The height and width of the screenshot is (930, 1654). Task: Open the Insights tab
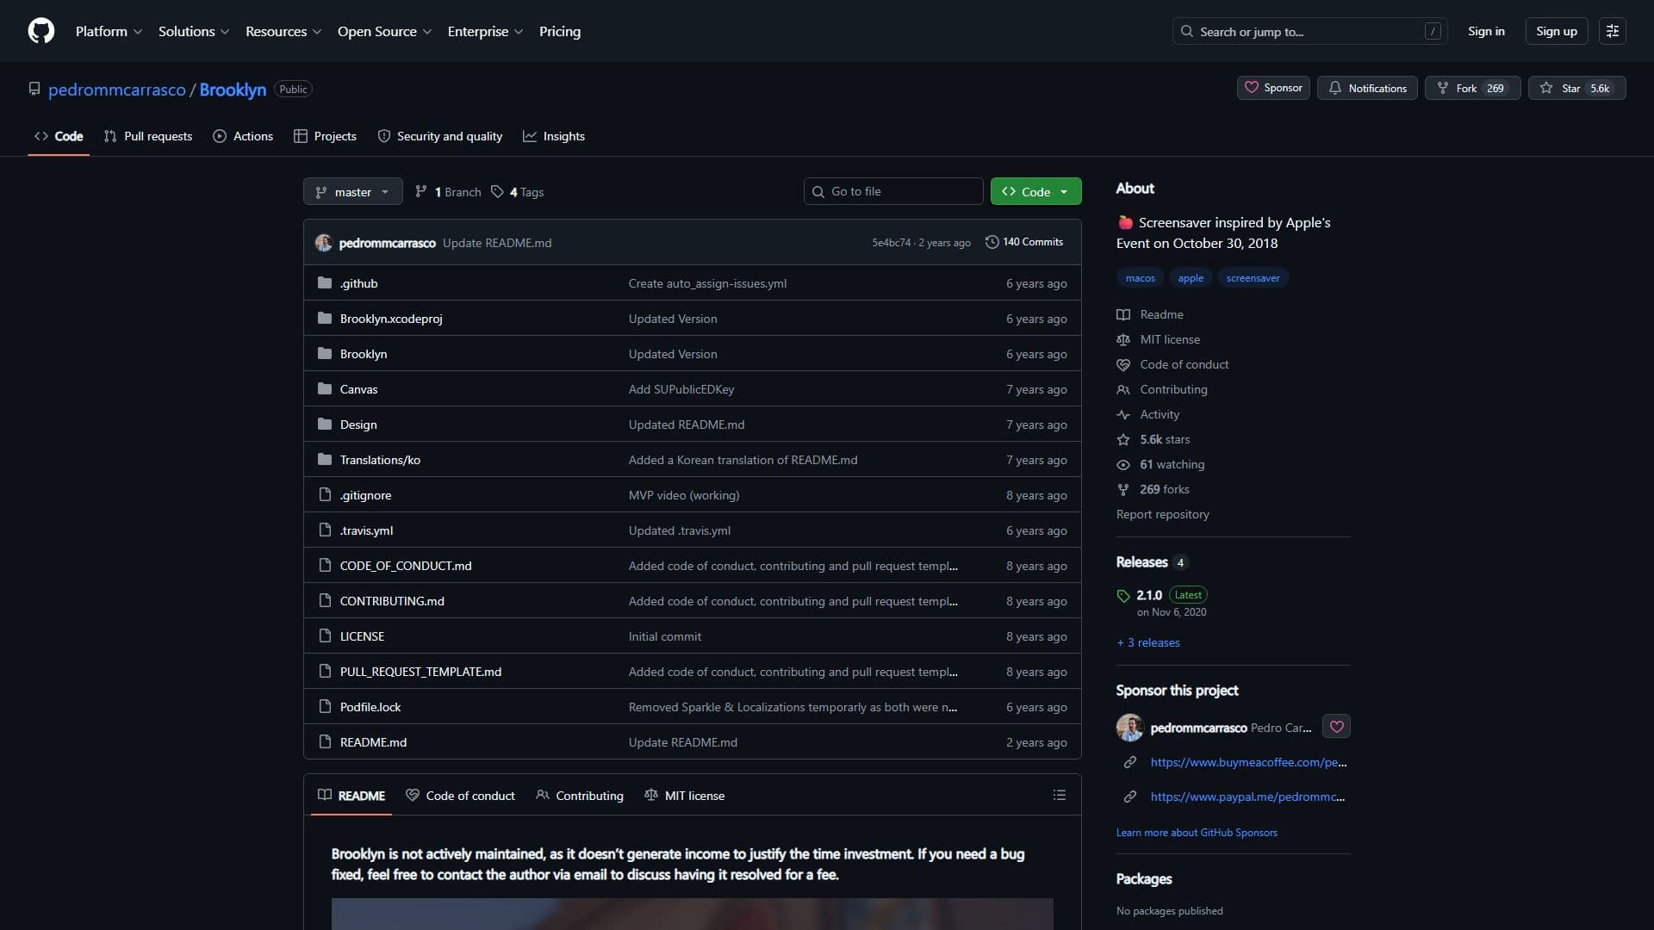point(554,136)
